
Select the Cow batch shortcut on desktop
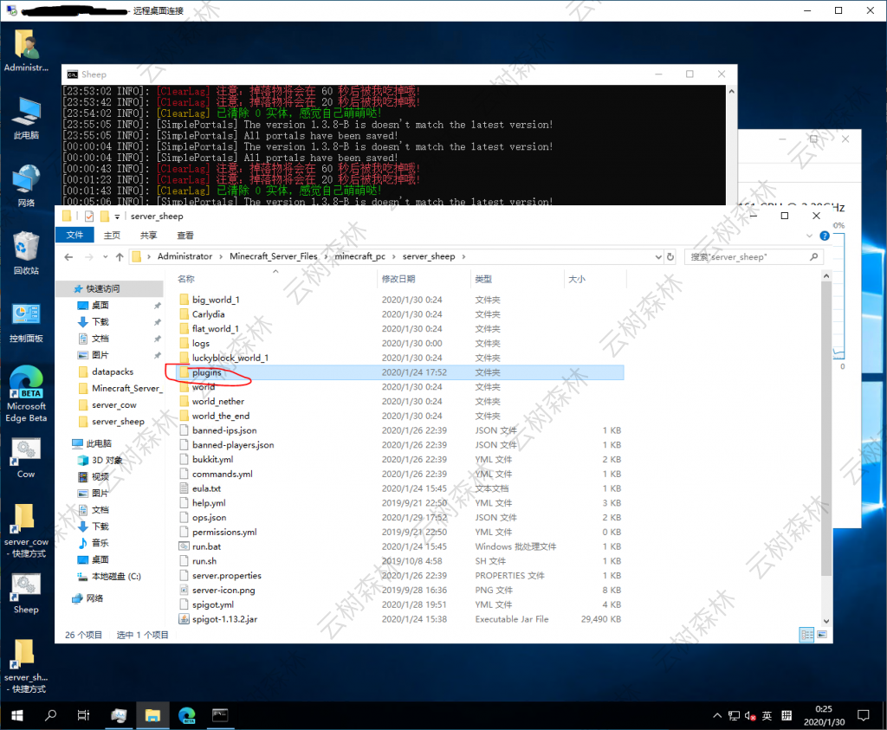[x=26, y=457]
